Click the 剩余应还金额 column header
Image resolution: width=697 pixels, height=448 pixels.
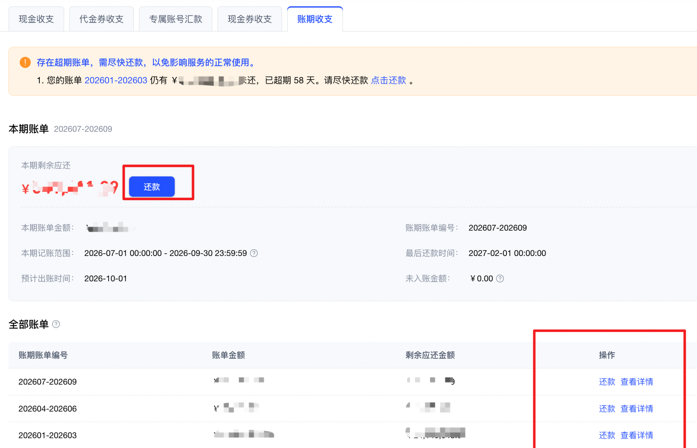(x=430, y=355)
